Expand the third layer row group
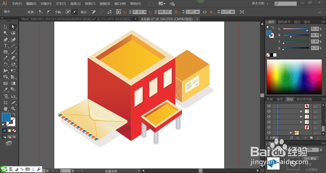 pos(301,117)
